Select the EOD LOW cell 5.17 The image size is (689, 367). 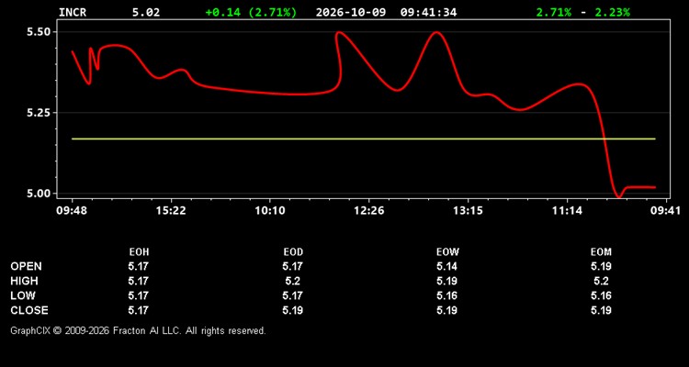pyautogui.click(x=293, y=295)
